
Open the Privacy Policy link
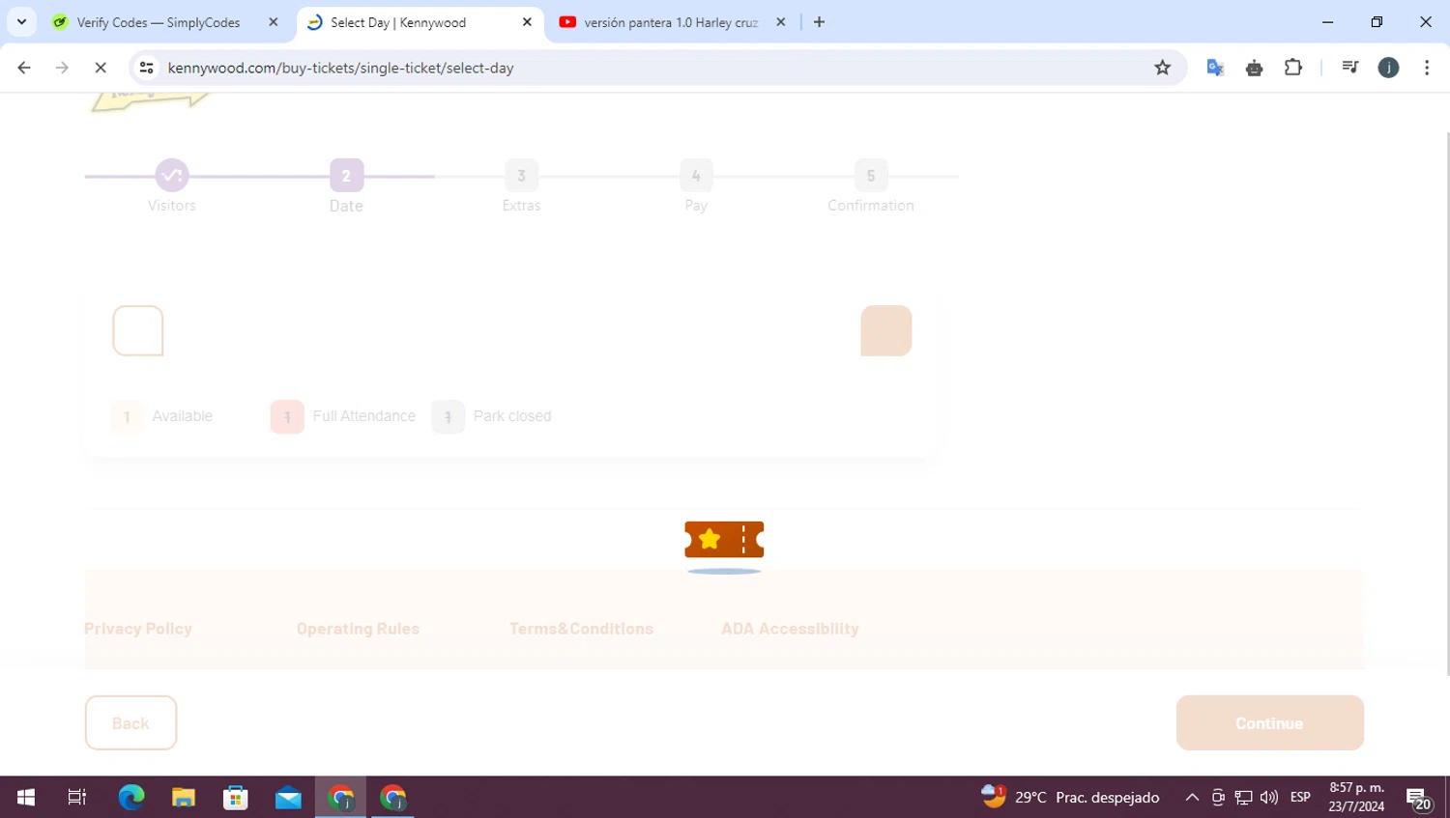(x=138, y=629)
